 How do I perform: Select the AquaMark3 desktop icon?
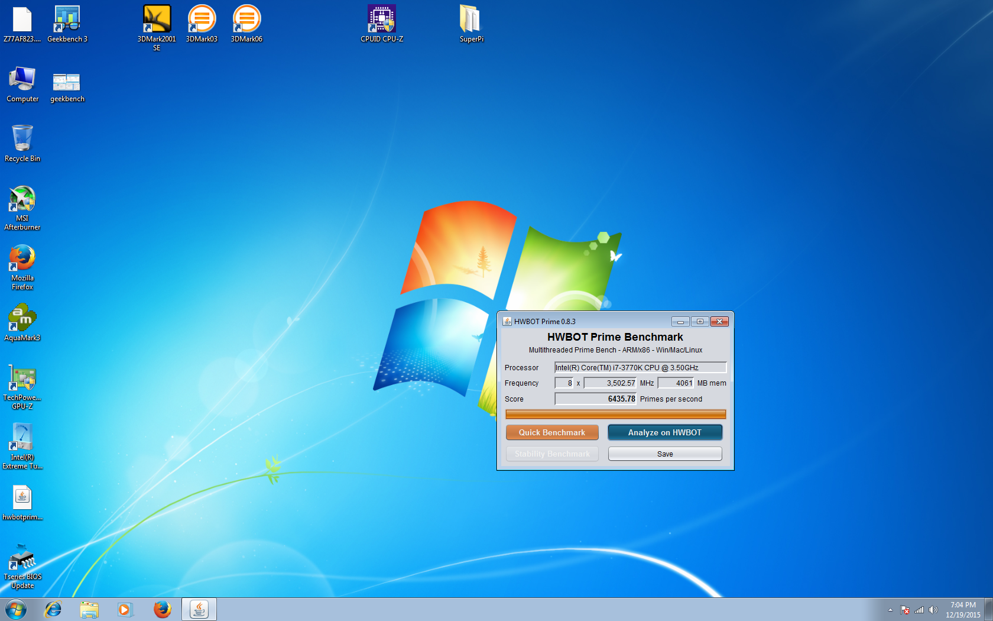(22, 323)
